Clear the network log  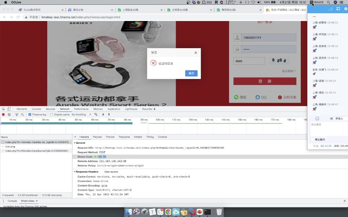point(9,115)
